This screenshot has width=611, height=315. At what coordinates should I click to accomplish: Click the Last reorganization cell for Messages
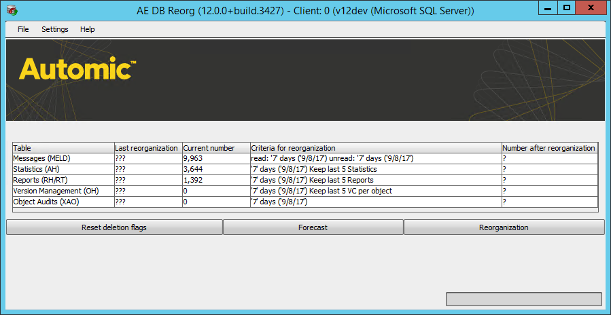pyautogui.click(x=148, y=158)
